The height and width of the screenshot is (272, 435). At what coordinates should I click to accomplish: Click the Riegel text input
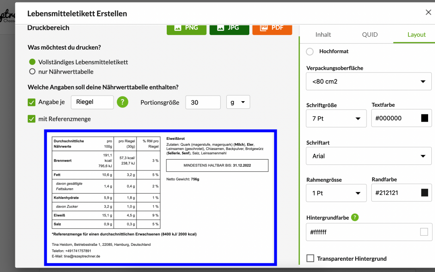92,102
